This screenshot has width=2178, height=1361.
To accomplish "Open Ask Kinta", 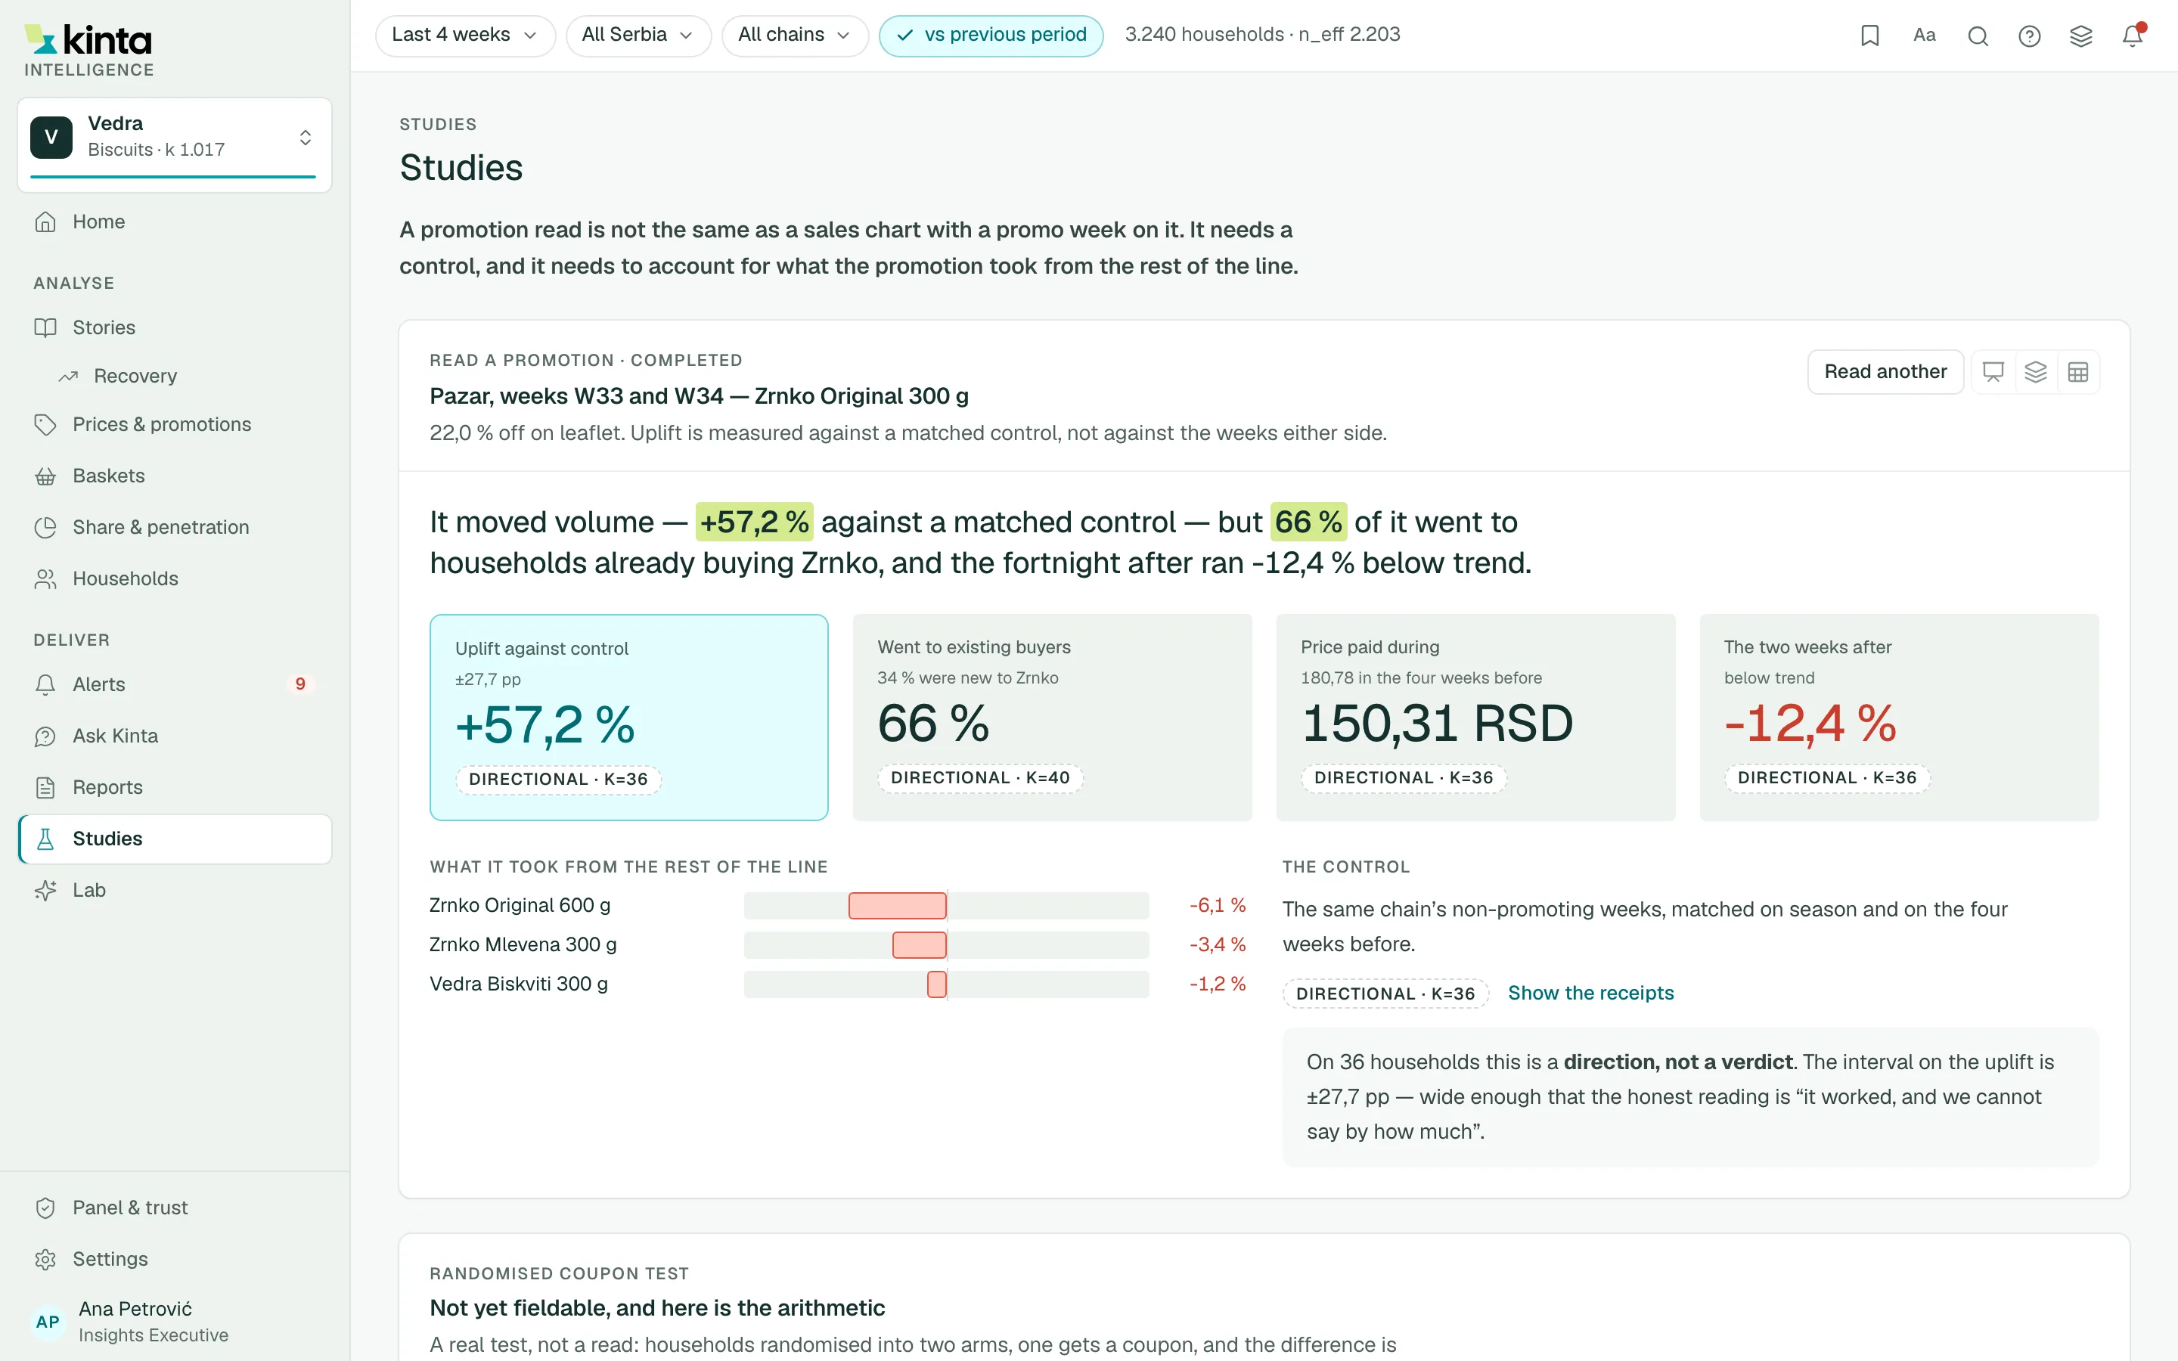I will pyautogui.click(x=175, y=736).
